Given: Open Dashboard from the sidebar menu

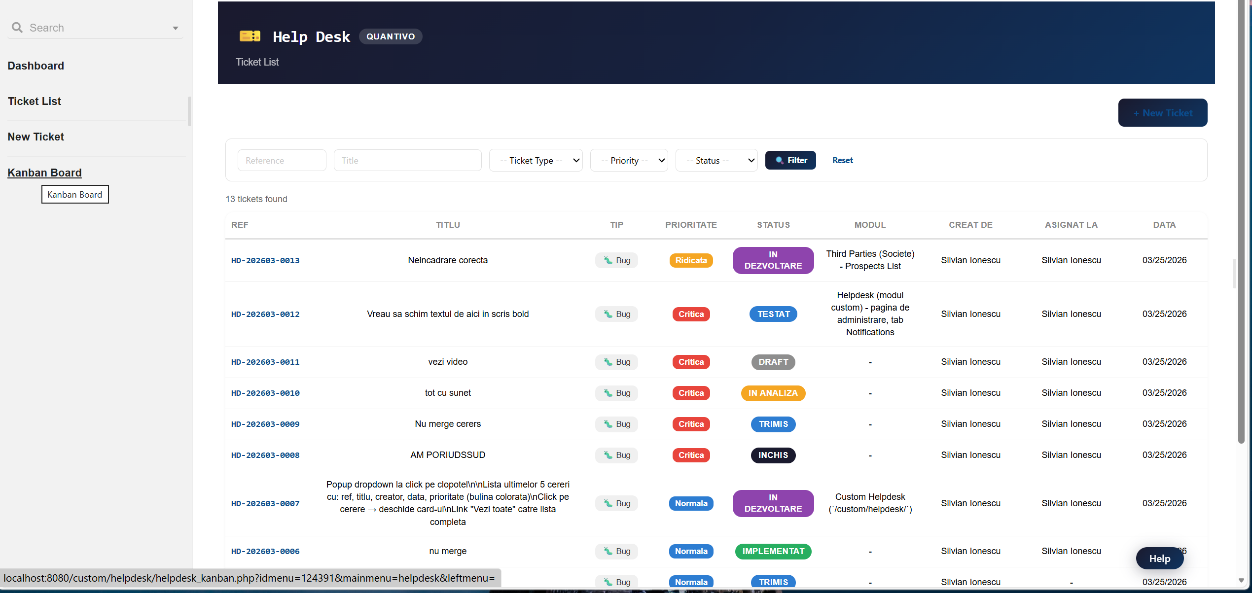Looking at the screenshot, I should 36,66.
